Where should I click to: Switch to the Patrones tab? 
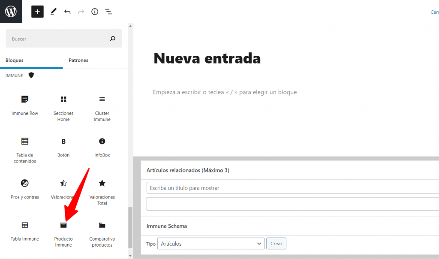[x=78, y=60]
